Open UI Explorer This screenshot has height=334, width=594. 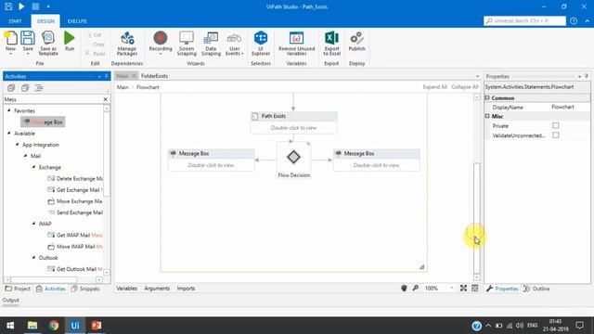261,44
